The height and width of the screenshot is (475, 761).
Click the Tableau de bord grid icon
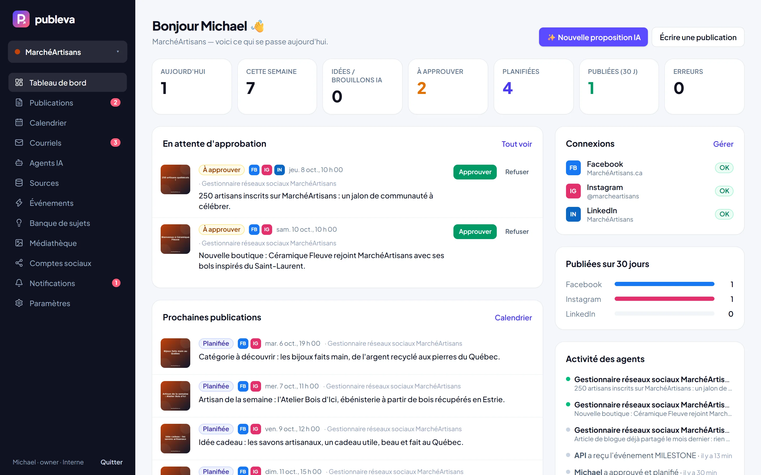(19, 82)
